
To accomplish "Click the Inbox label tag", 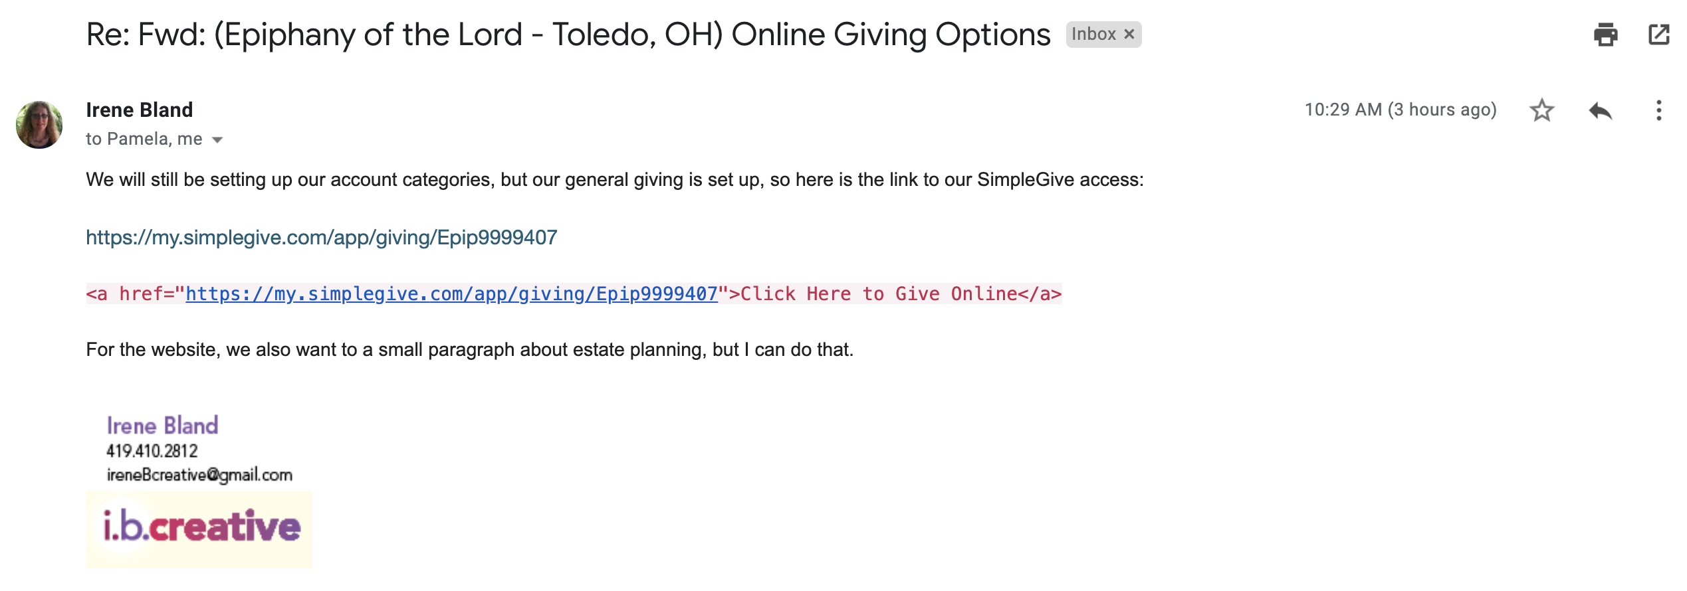I will [x=1093, y=35].
